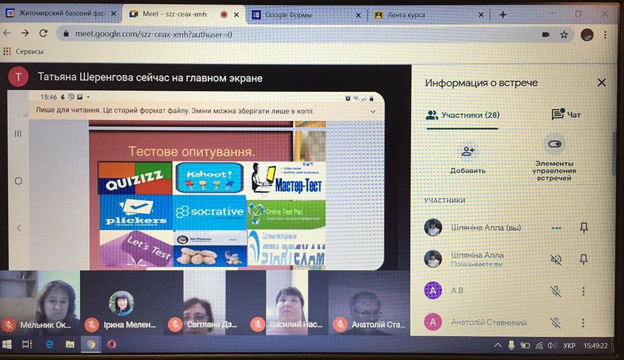The image size is (624, 360).
Task: Click phone recent apps button in shared screen
Action: pos(18,133)
